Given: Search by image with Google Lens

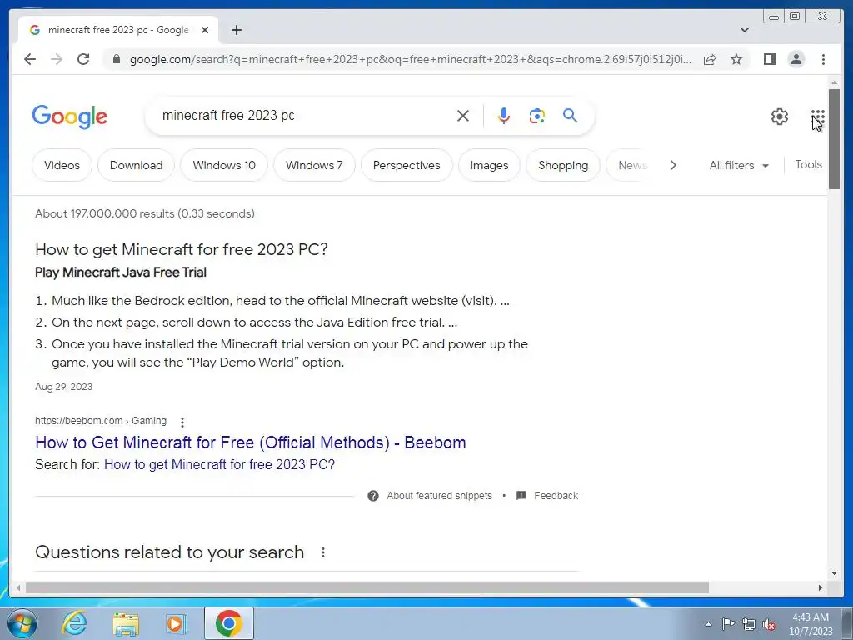Looking at the screenshot, I should click(537, 115).
